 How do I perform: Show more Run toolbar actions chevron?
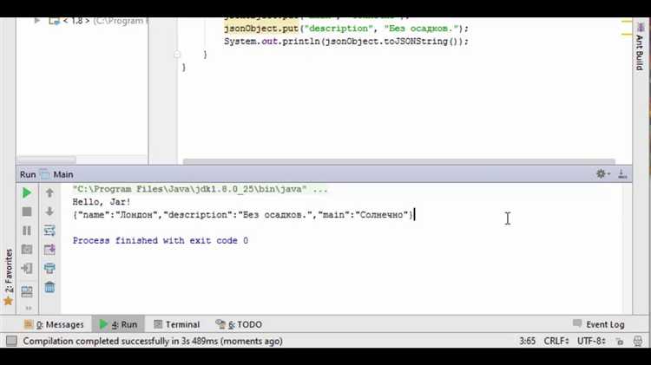click(x=29, y=308)
